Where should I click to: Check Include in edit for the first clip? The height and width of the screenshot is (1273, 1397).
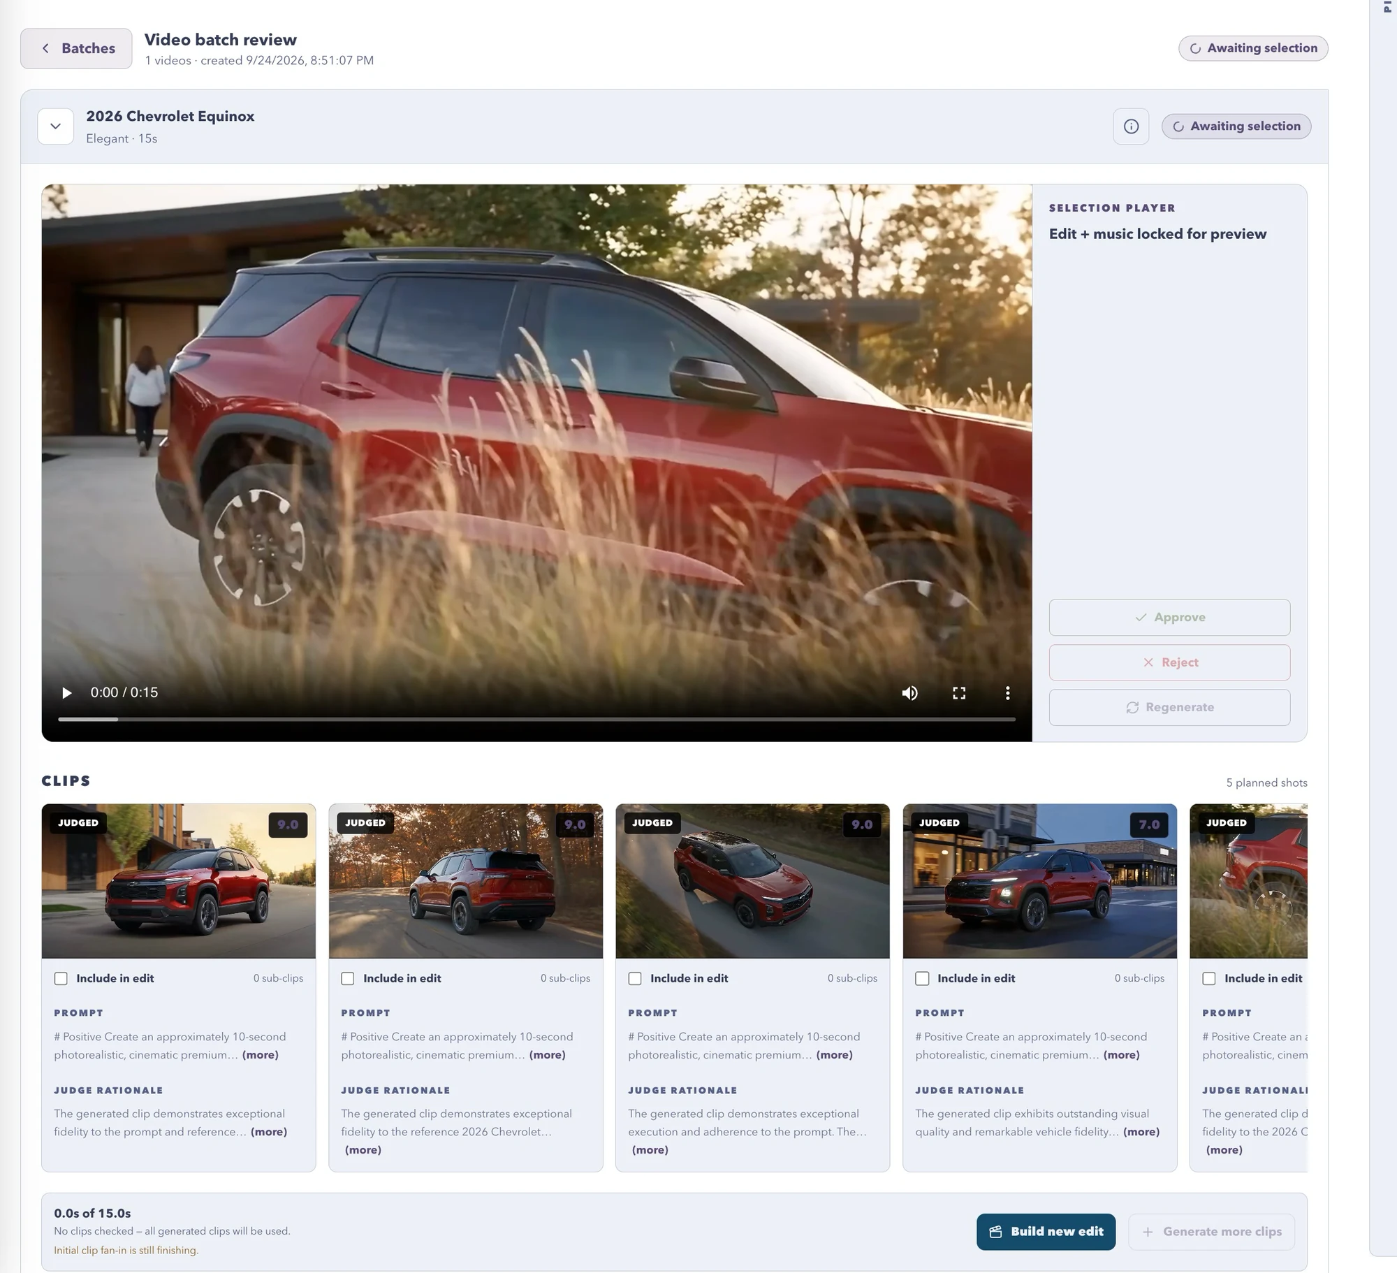(x=61, y=978)
